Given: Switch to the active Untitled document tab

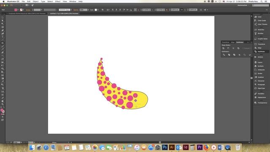Looking at the screenshot, I should coord(64,14).
